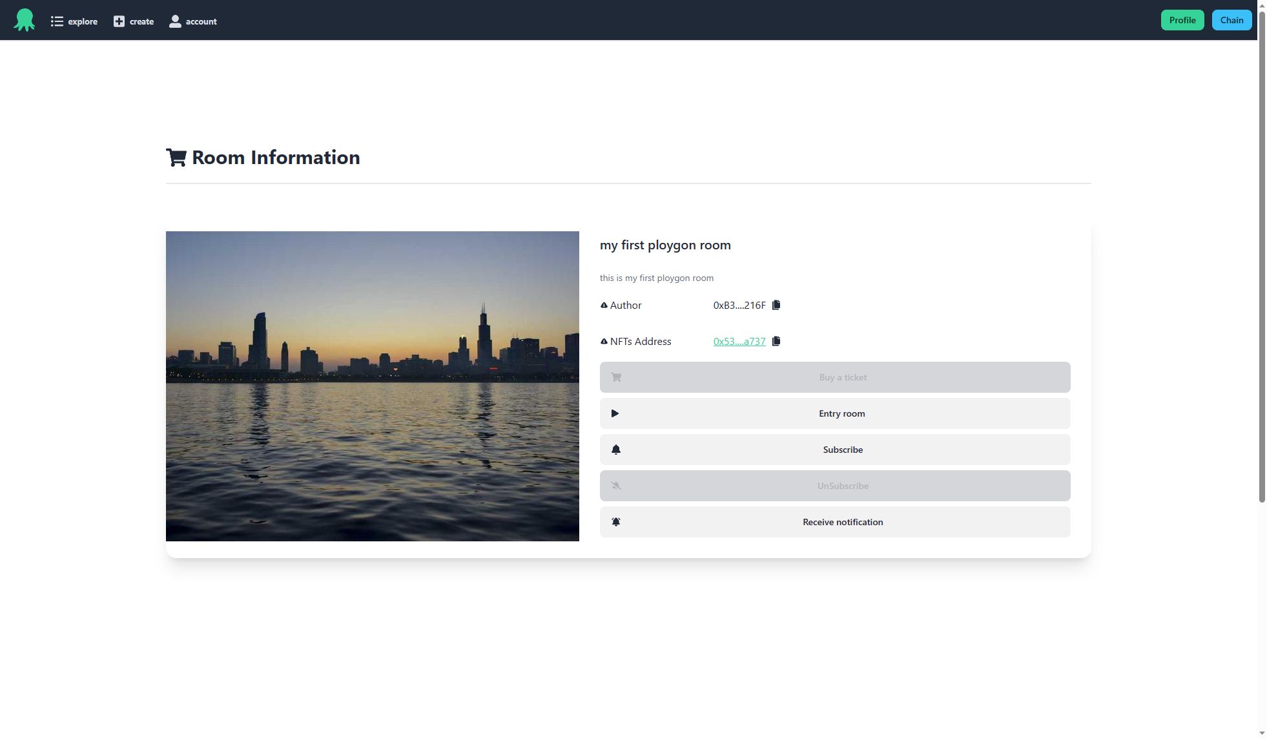Click the NFTs address link 0x53....a737
The width and height of the screenshot is (1267, 739).
[739, 341]
